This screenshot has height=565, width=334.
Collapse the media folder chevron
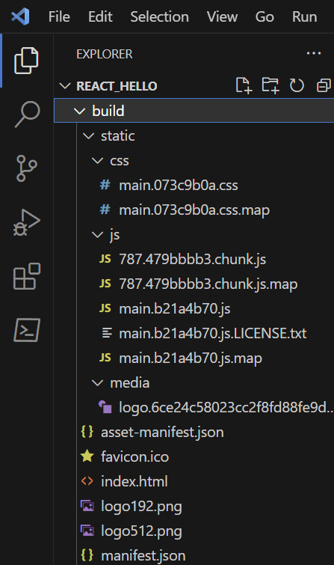pos(98,382)
